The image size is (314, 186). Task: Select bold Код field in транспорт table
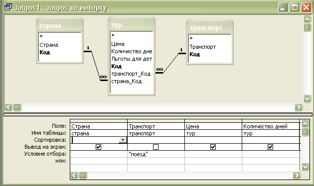195,54
